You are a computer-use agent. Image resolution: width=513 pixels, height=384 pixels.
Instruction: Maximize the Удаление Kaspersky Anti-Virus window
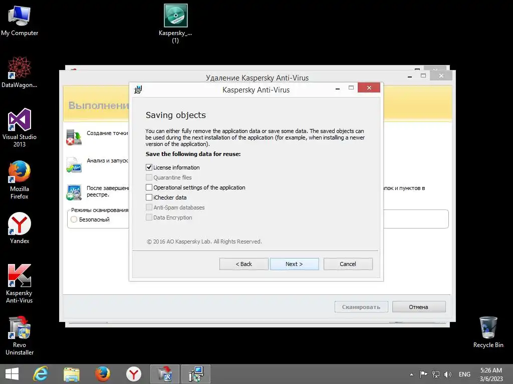tap(423, 76)
